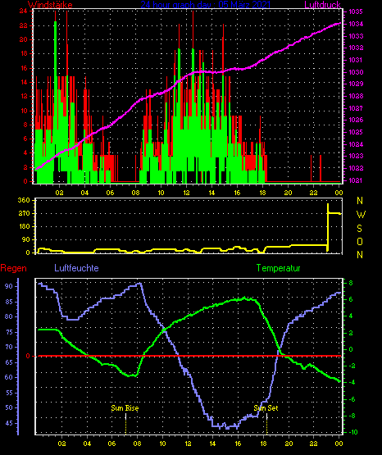Click the O compass letter
This screenshot has height=455, width=382.
pos(360,241)
